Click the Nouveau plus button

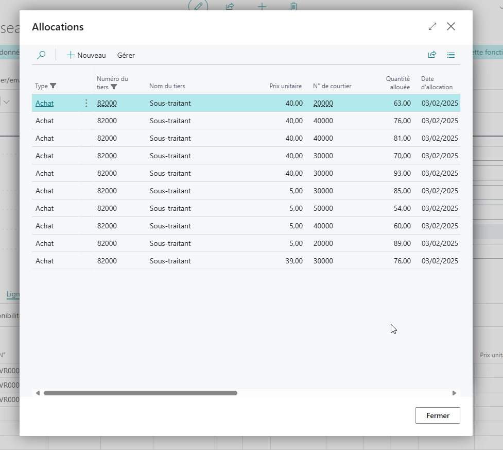[x=86, y=55]
